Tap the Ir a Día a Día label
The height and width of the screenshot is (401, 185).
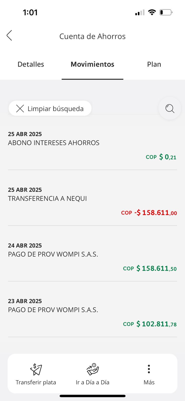(x=93, y=382)
